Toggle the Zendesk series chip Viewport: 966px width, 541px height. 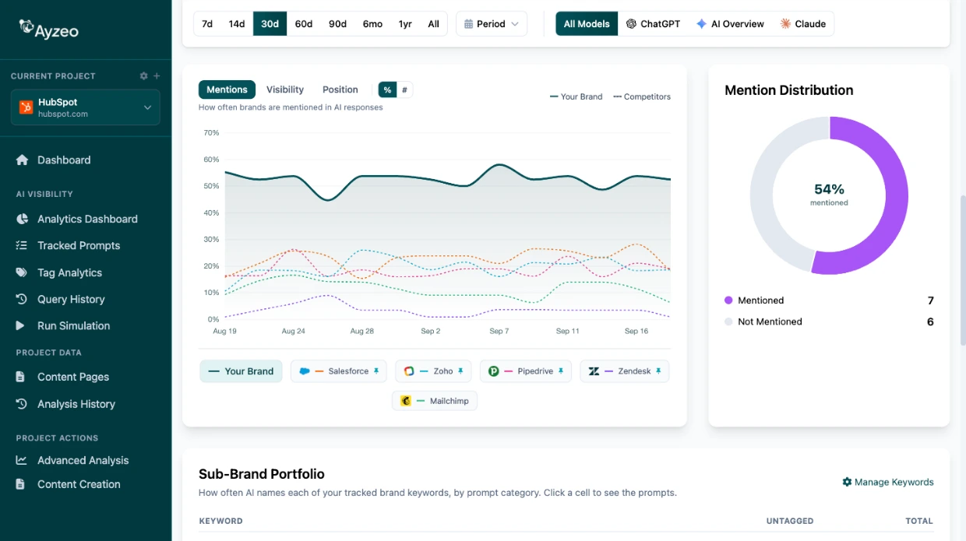(x=624, y=371)
